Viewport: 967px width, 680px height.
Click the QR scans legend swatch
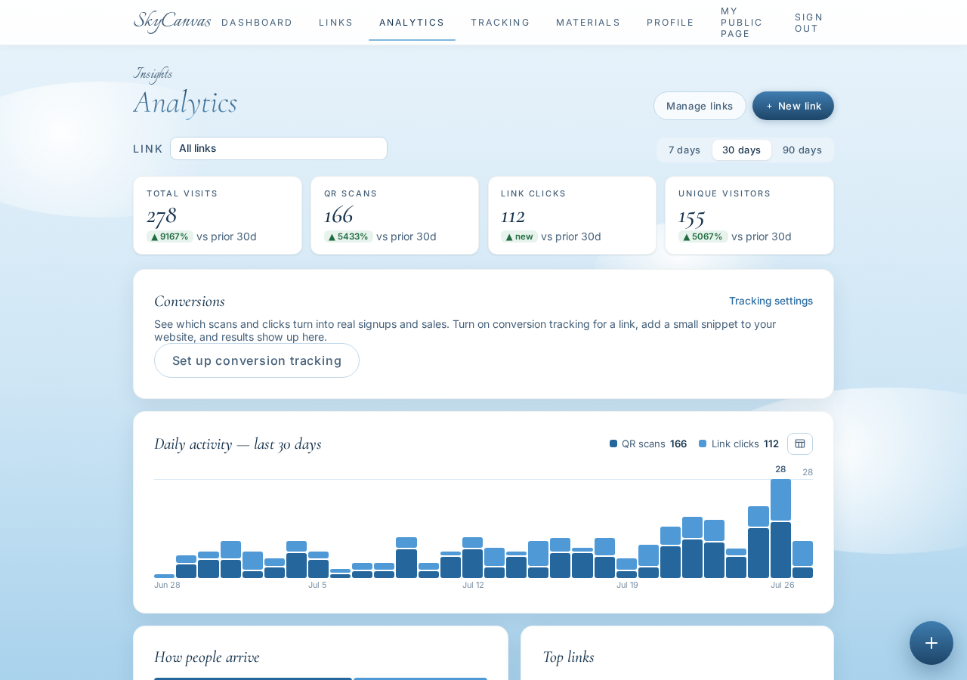613,444
